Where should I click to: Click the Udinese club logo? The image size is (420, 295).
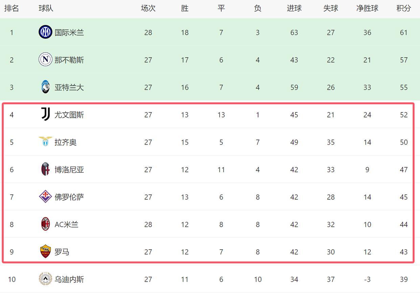click(x=45, y=279)
